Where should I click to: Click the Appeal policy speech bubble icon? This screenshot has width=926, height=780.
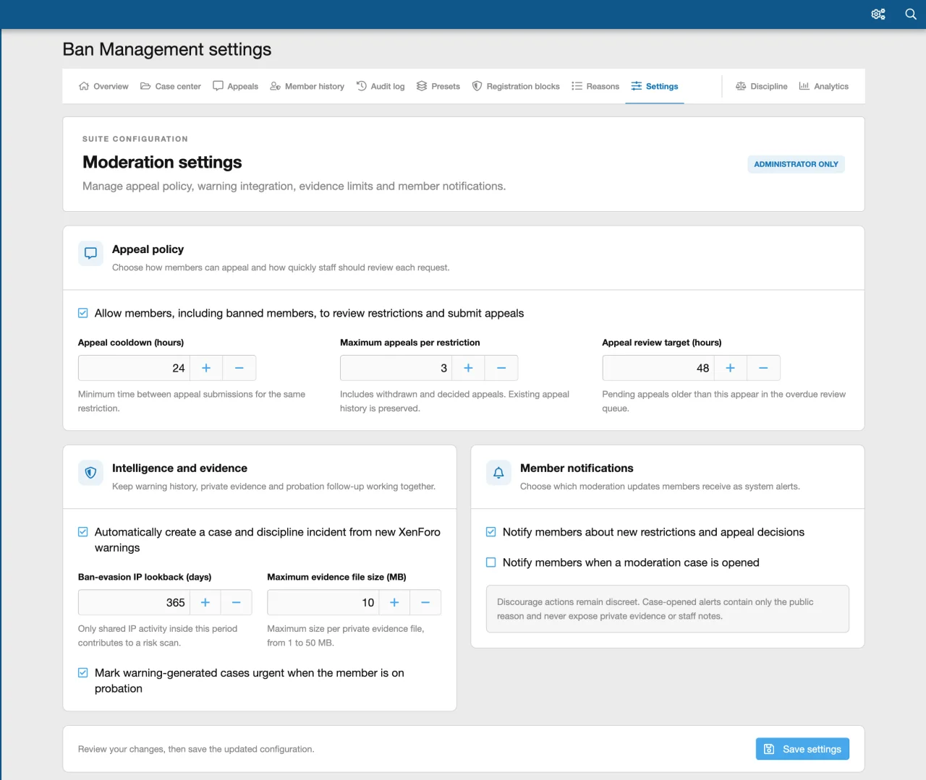click(x=90, y=254)
